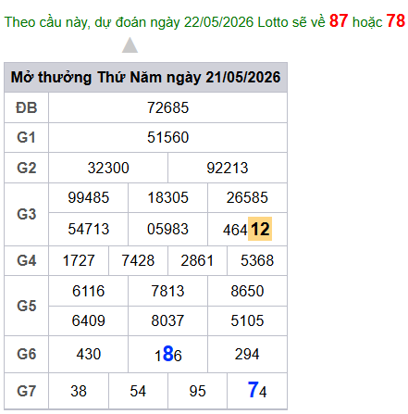408x414 pixels.
Task: Click G4 number 1727
Action: 79,260
